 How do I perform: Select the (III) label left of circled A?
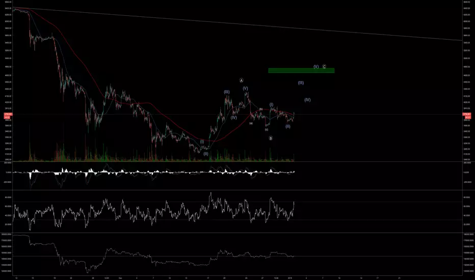[x=227, y=92]
